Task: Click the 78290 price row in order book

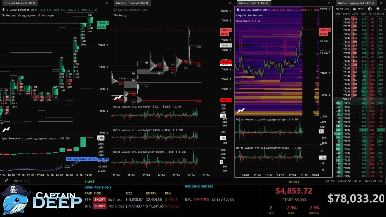Action: [360, 19]
